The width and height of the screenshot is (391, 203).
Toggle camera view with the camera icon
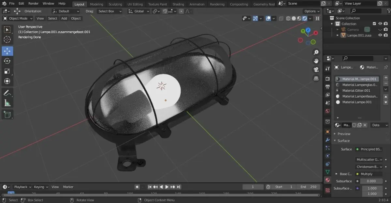316,70
